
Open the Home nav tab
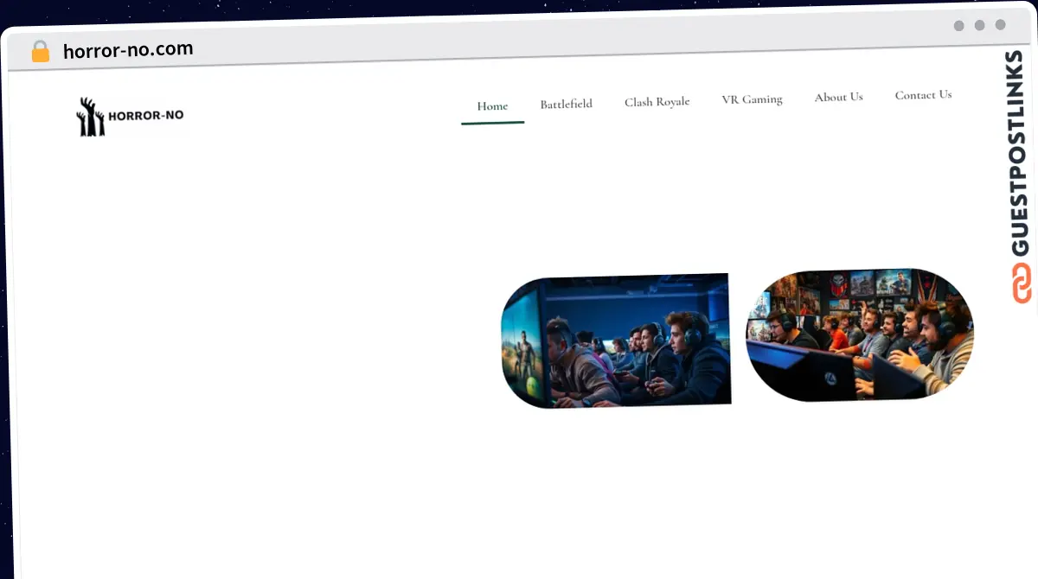point(492,106)
